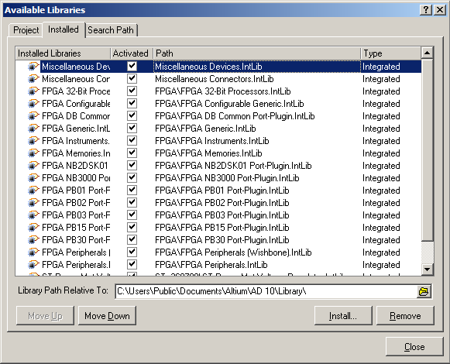Toggle FPGA DB Common Port-Plugin checkbox
The height and width of the screenshot is (364, 450).
(132, 115)
